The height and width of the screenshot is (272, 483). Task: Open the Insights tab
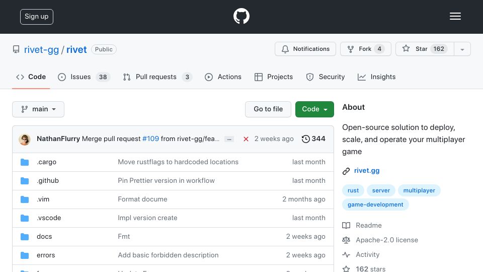376,77
